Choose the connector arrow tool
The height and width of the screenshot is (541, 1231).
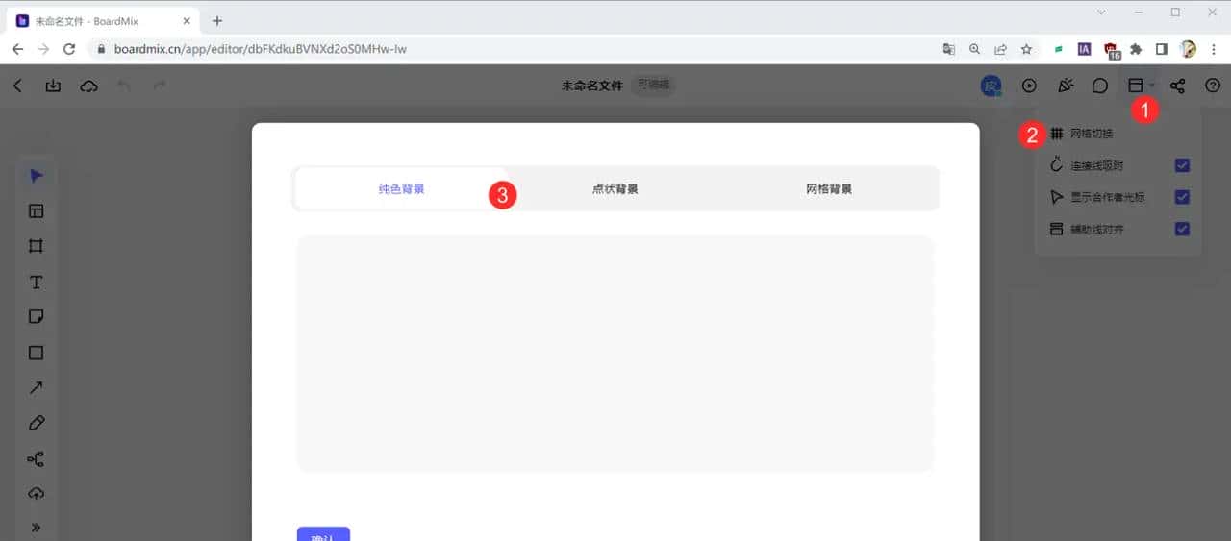point(37,387)
